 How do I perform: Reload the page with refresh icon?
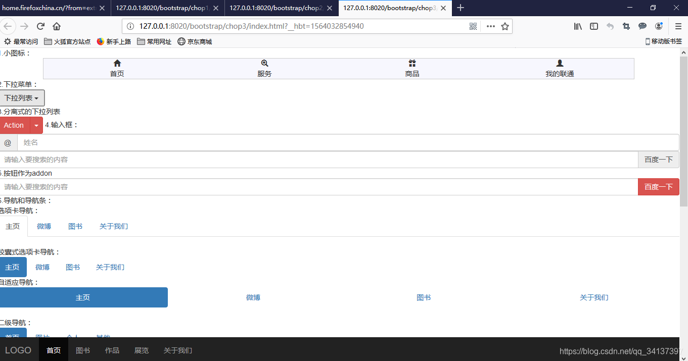point(40,26)
